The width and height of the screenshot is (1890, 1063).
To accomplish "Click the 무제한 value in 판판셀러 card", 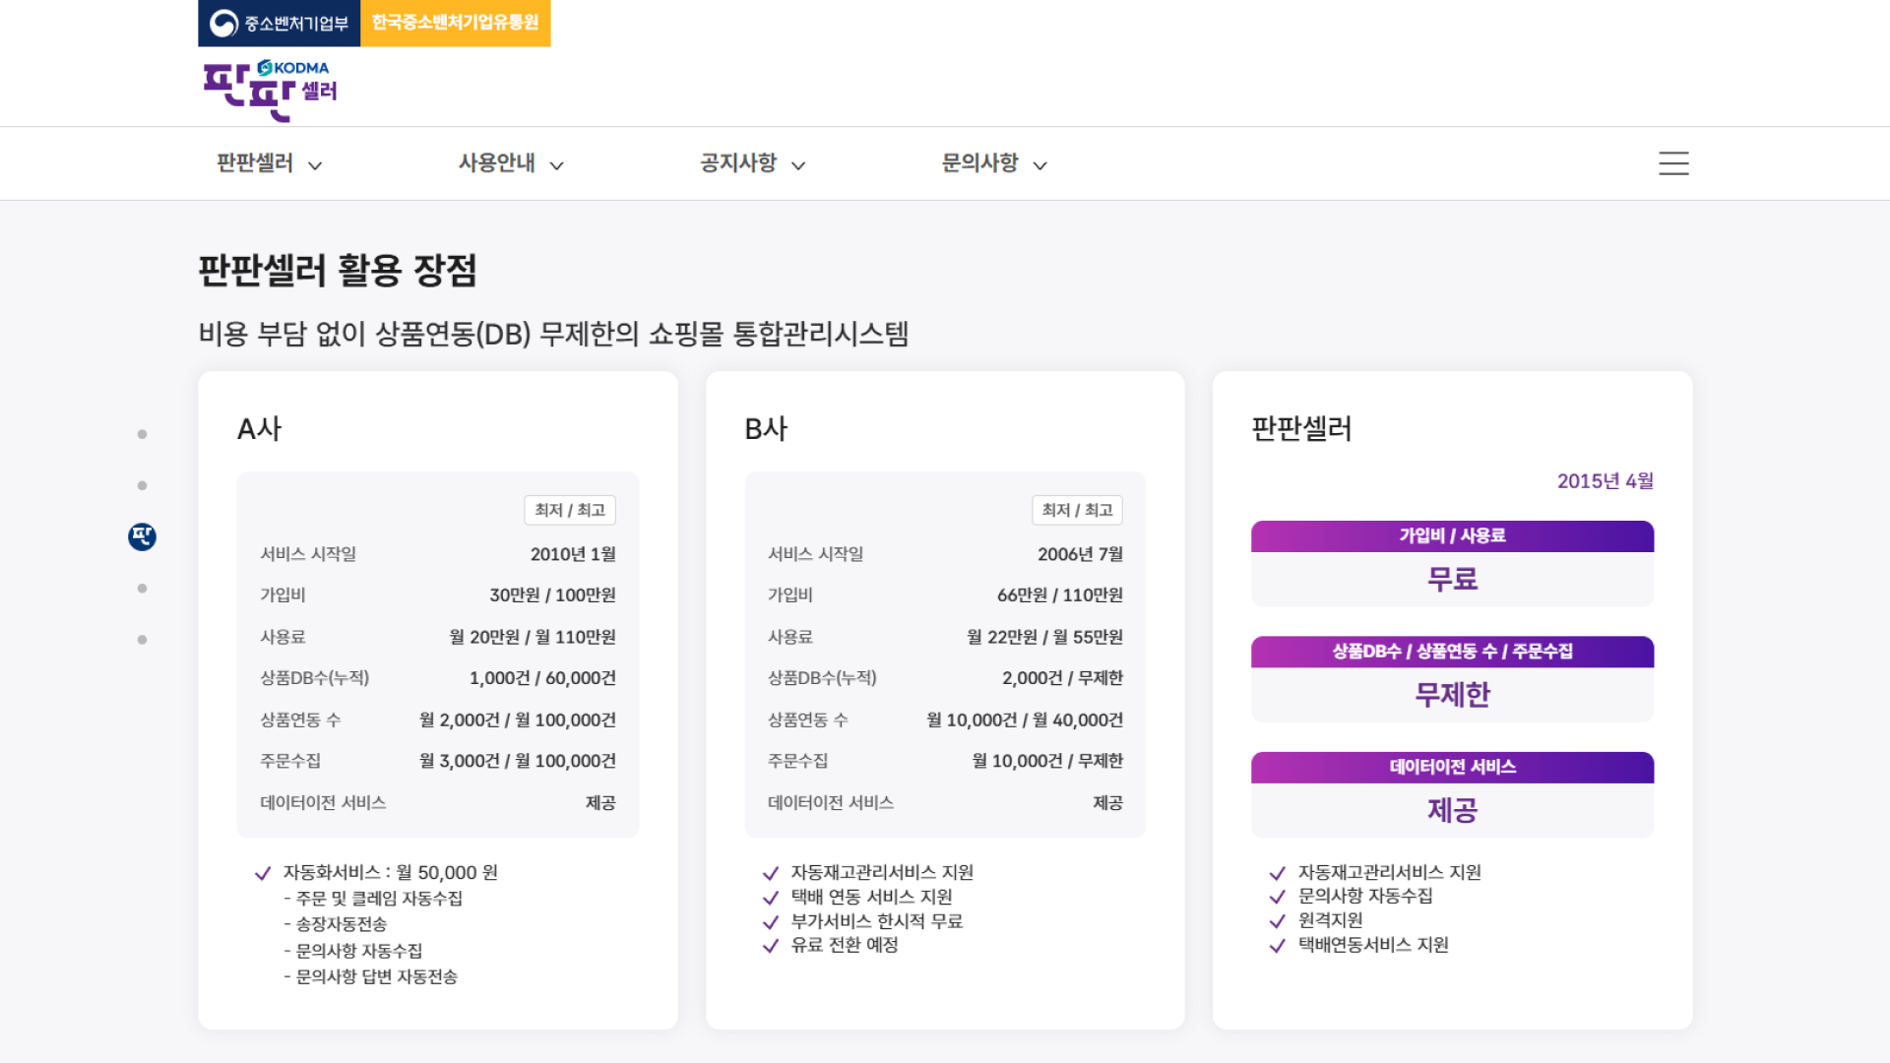I will coord(1452,695).
